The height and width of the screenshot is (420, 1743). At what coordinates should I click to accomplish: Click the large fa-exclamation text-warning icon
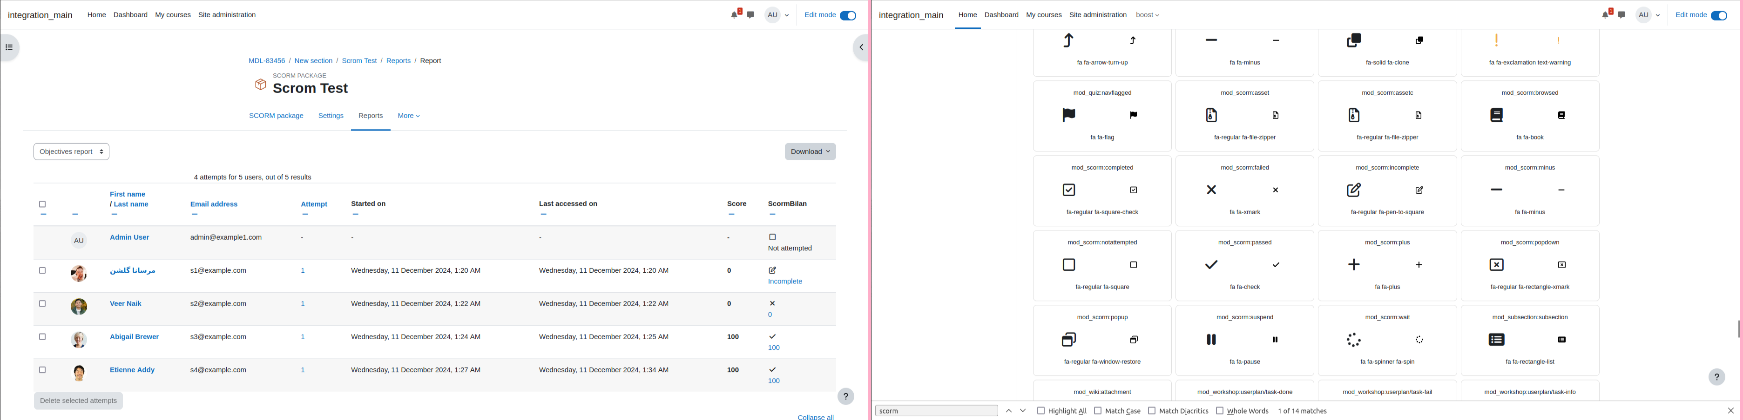click(1497, 40)
